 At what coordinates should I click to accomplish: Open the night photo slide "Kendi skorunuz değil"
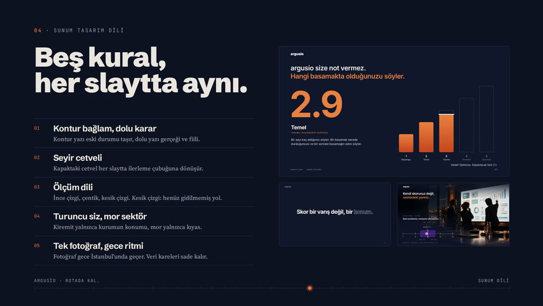(x=453, y=214)
